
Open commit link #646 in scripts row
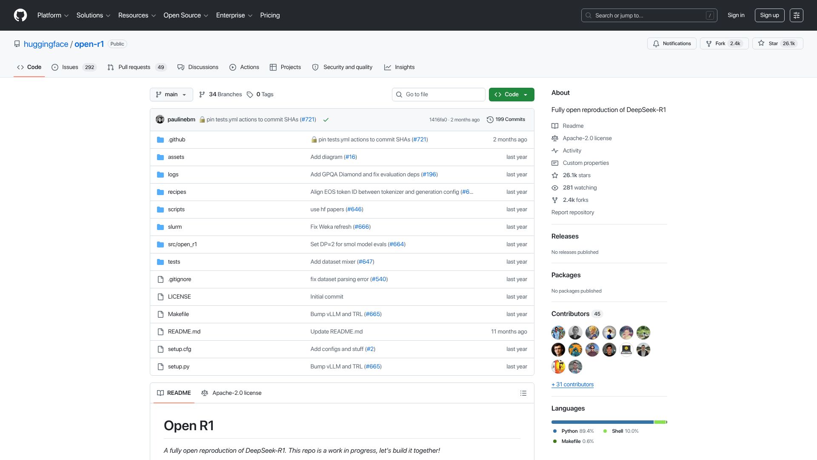(354, 210)
